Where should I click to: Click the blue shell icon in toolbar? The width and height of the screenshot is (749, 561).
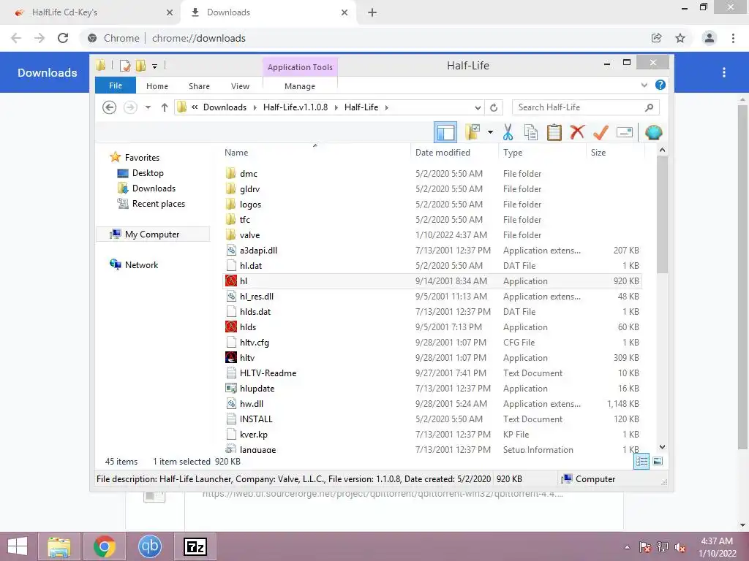653,132
